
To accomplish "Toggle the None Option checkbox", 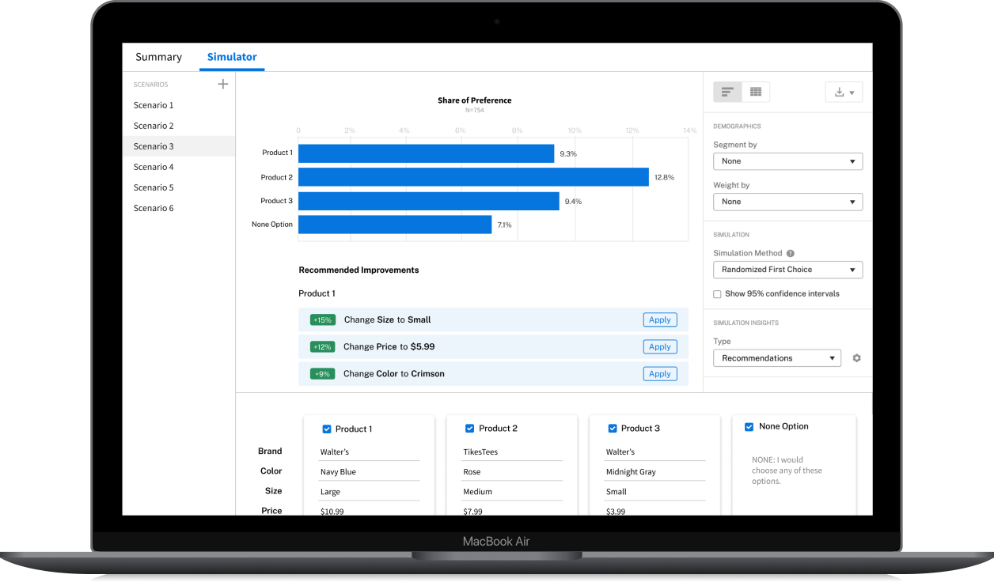I will [749, 426].
